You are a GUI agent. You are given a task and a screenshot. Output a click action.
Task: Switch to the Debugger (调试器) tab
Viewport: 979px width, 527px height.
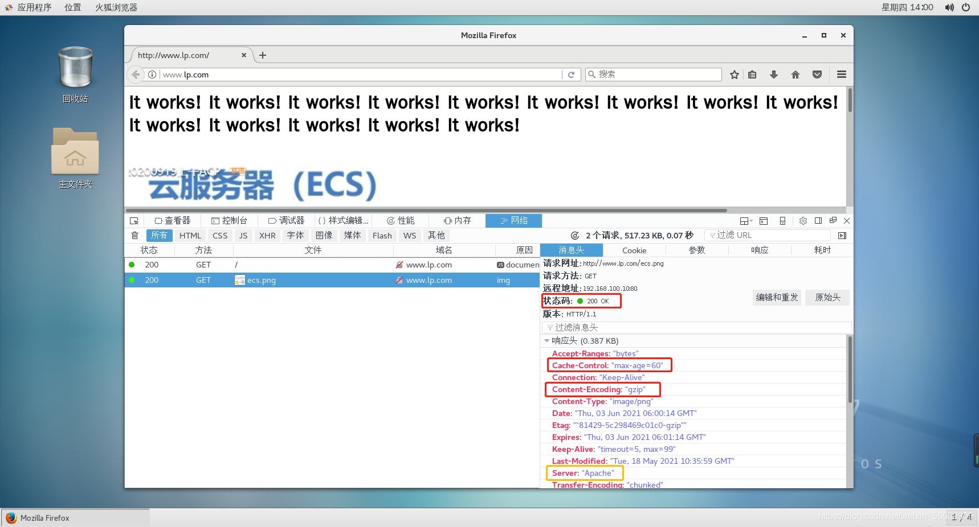click(x=287, y=221)
